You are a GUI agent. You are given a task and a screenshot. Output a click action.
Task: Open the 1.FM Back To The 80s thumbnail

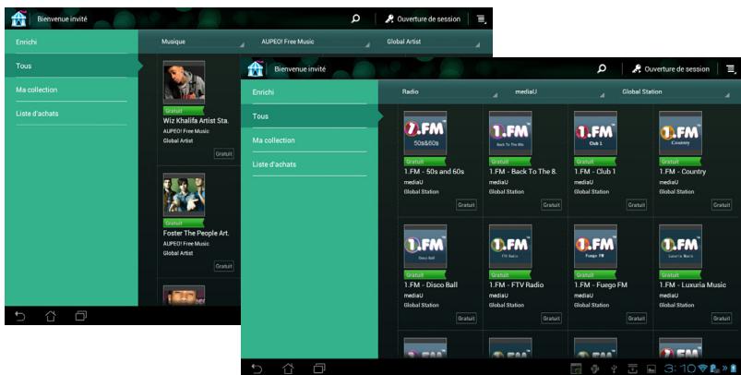(x=510, y=133)
